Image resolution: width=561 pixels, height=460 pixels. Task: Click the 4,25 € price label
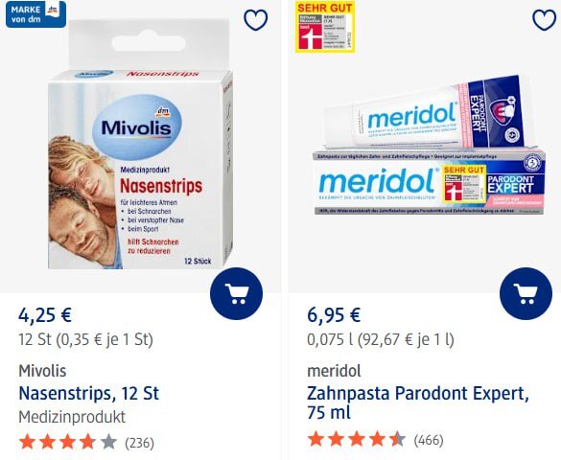(45, 315)
